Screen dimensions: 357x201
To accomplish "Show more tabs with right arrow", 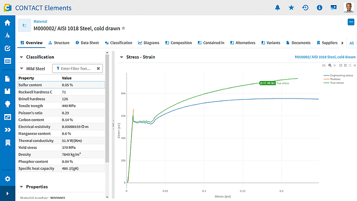I will click(343, 43).
